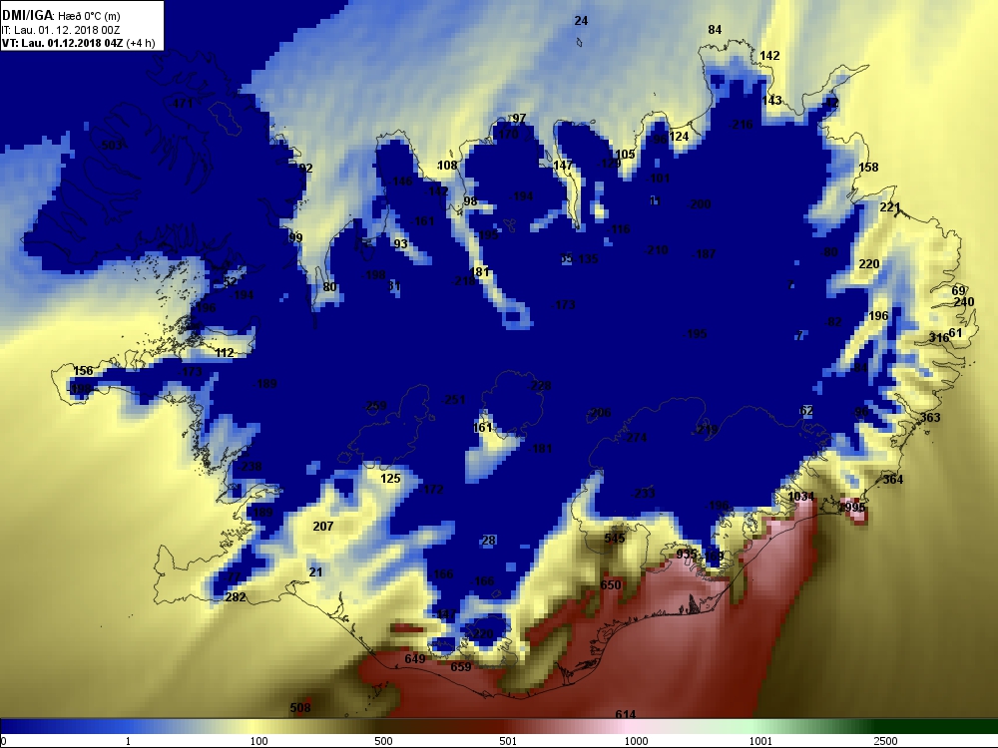Viewport: 998px width, 748px height.
Task: Click the map value '316'
Action: tap(939, 338)
